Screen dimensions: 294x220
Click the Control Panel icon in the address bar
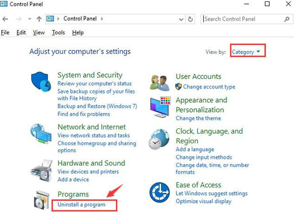click(x=50, y=19)
